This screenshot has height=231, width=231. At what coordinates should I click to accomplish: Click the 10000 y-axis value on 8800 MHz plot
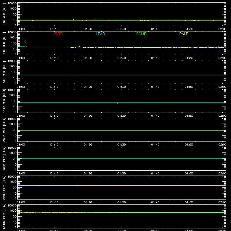click(x=12, y=177)
